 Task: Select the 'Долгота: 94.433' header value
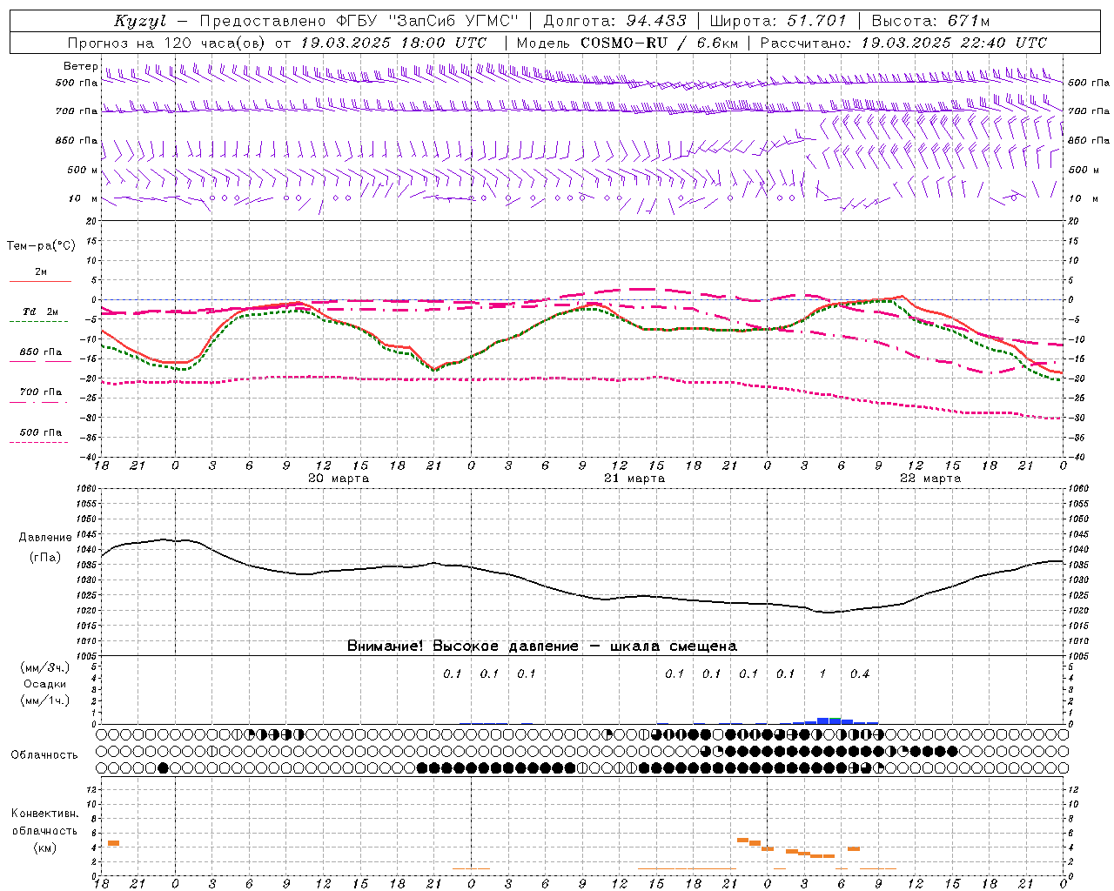click(614, 21)
